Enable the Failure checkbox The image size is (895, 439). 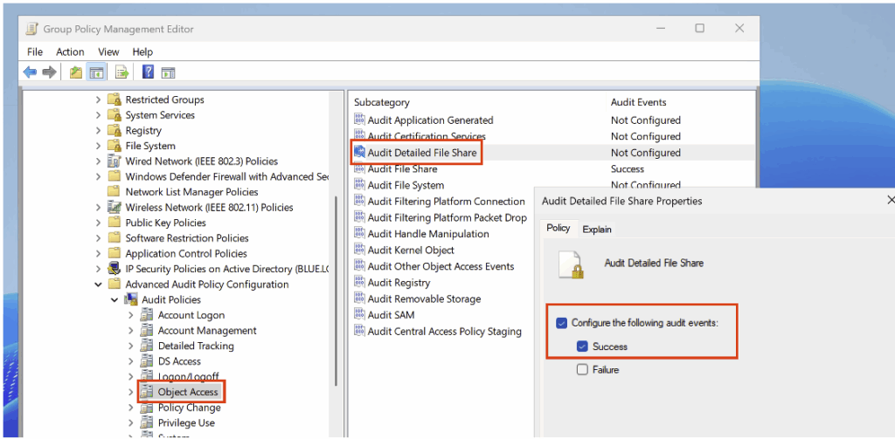coord(582,370)
